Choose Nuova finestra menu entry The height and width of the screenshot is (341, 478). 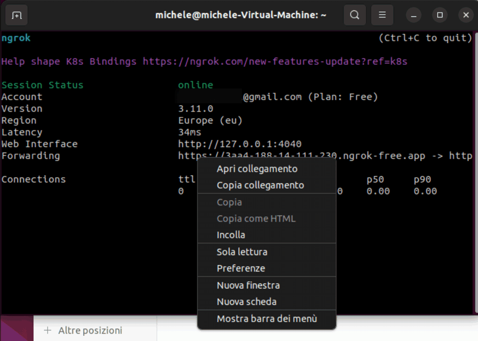pyautogui.click(x=266, y=285)
